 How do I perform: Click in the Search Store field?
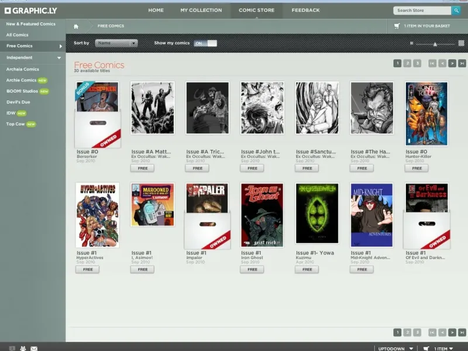pos(422,11)
